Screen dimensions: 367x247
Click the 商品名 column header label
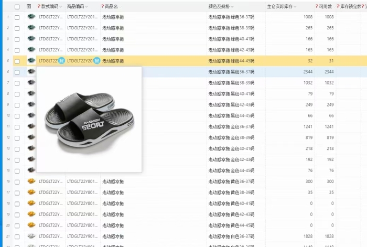coord(111,7)
